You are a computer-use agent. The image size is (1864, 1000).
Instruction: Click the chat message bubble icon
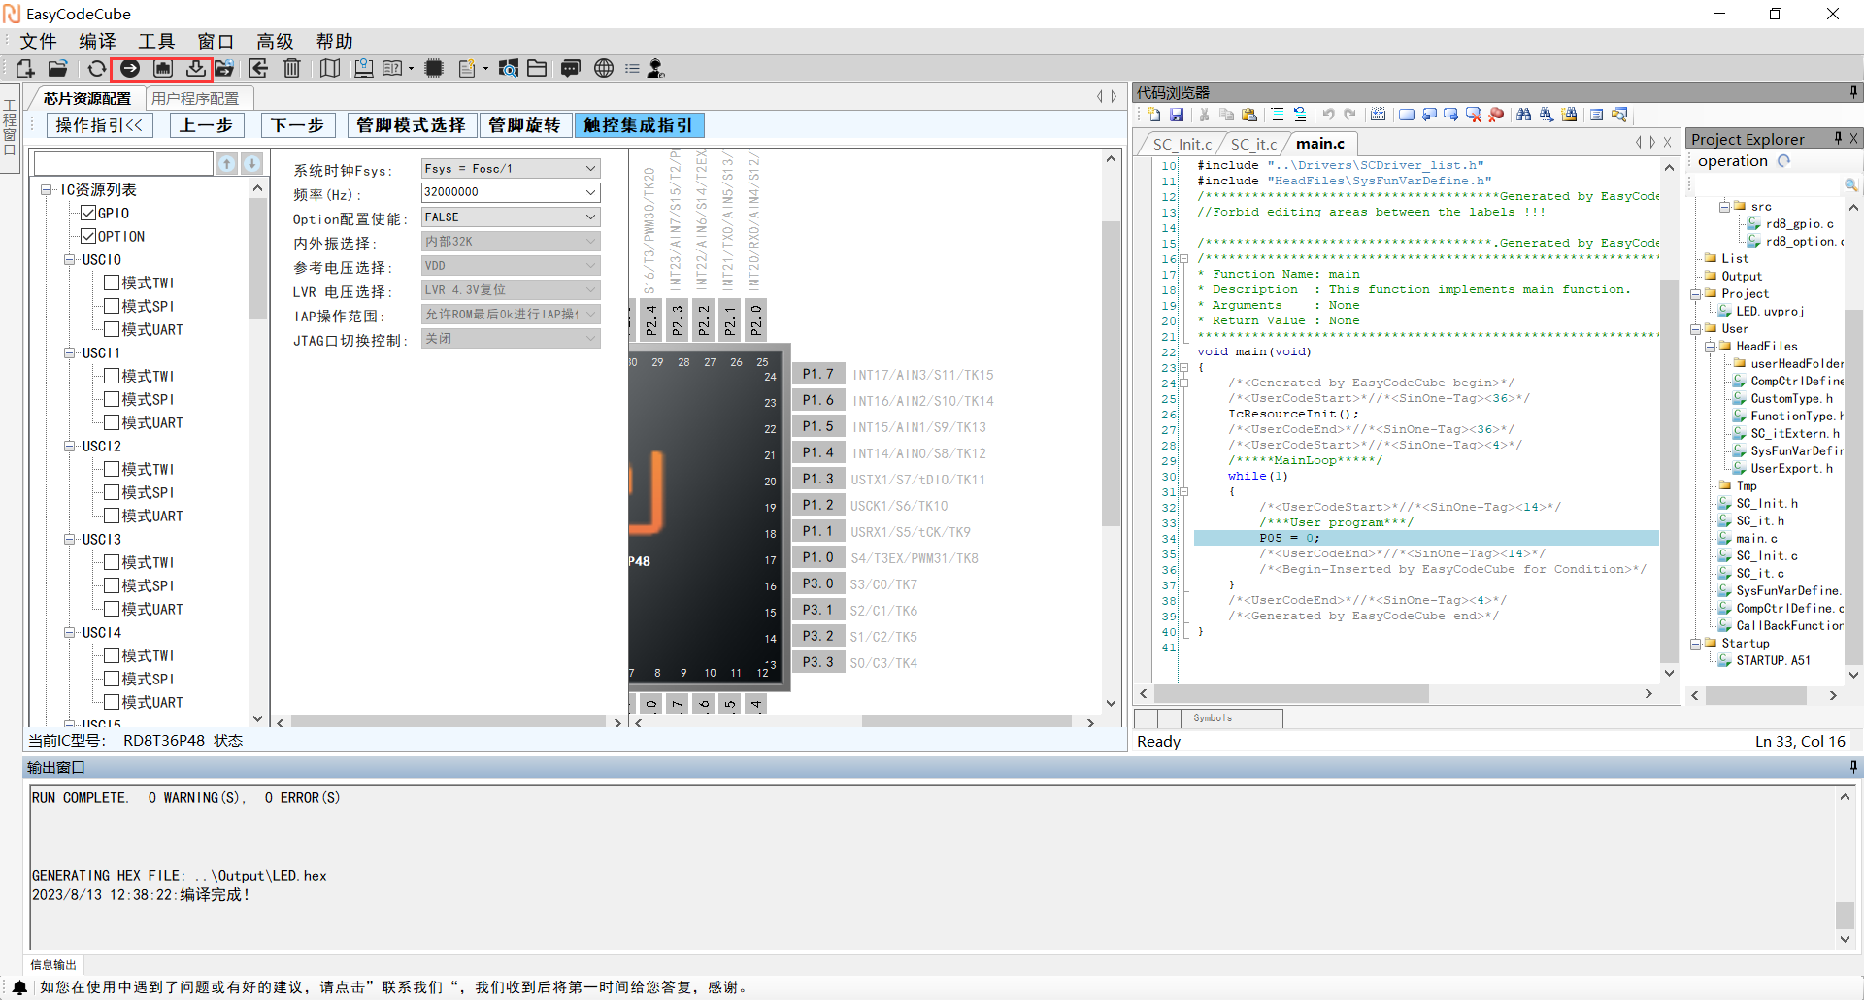[x=571, y=68]
